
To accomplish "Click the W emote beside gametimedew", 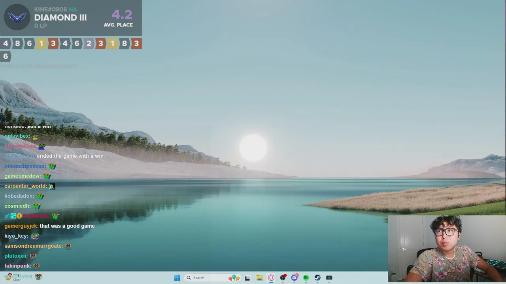I will [47, 176].
